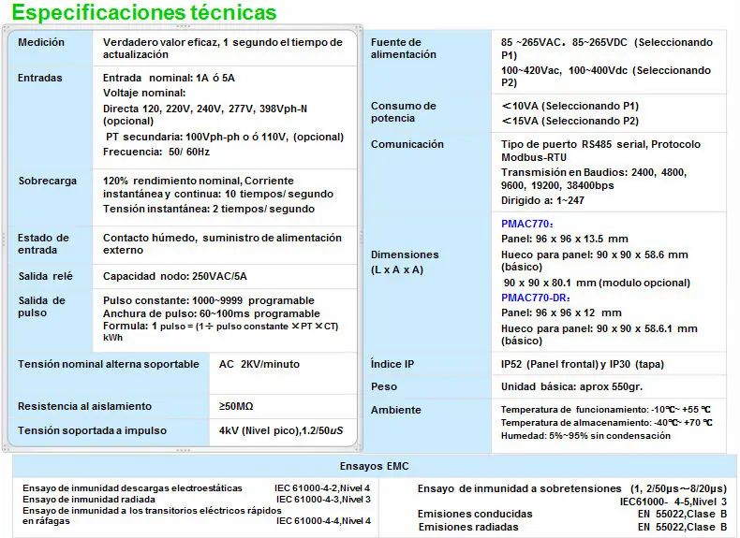This screenshot has height=538, width=740.
Task: Click 'Unidad básica: aprox 550gr.' value
Action: (x=571, y=386)
